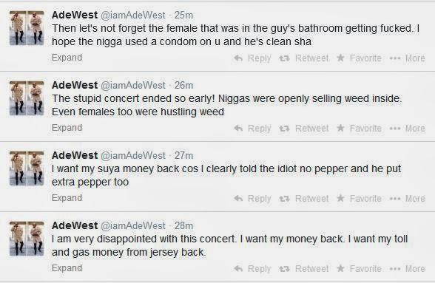Open More options on 27m tweet

407,199
